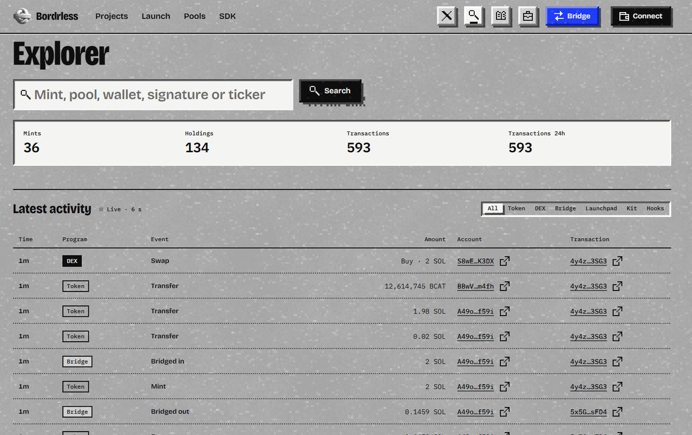Open transaction 4y4z…3SG3 in Swap row
692x435 pixels.
coord(588,261)
